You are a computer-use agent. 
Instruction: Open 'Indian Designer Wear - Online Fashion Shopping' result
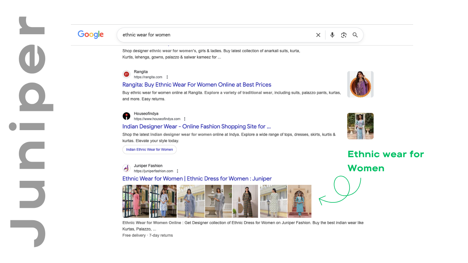pos(197,126)
